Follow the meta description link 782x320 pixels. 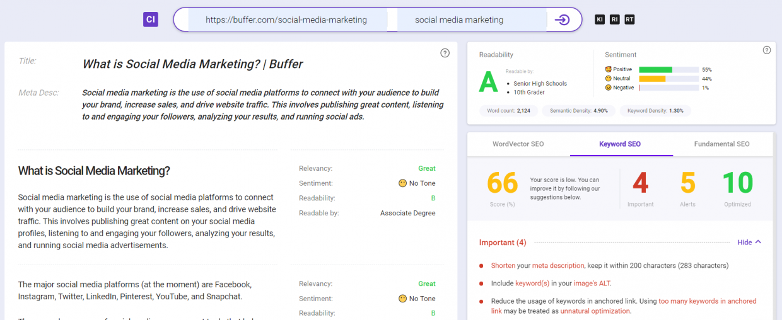point(558,266)
